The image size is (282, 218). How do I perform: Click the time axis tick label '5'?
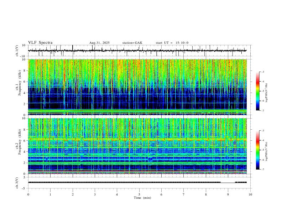[x=139, y=194]
